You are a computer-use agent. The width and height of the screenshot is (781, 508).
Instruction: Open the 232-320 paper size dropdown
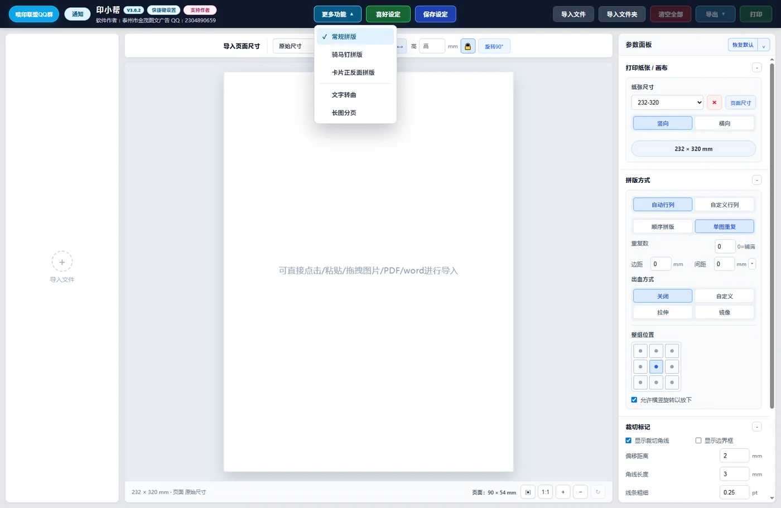point(667,103)
